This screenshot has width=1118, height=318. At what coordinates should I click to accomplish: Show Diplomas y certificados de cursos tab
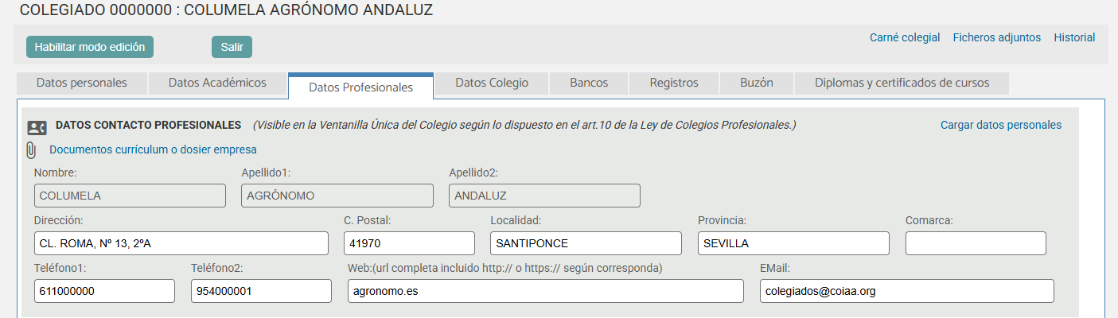[x=902, y=83]
